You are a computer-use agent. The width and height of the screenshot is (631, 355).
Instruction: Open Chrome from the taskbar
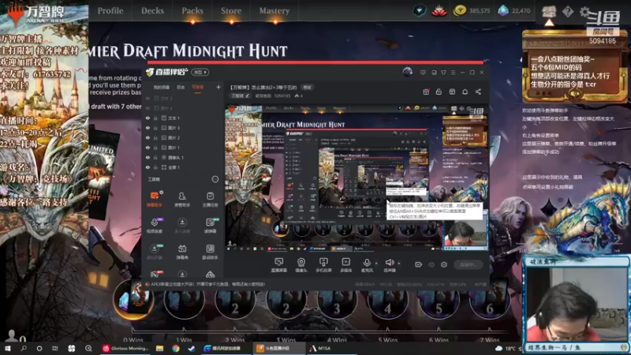pos(175,348)
